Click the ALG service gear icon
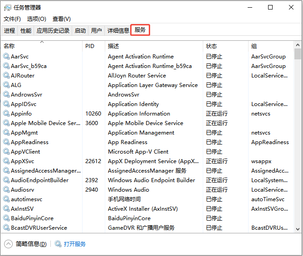This screenshot has width=303, height=256. point(6,85)
